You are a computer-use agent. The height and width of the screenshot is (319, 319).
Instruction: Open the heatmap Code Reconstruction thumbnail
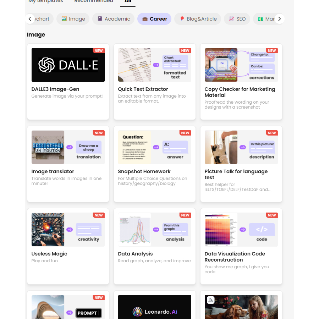(241, 230)
